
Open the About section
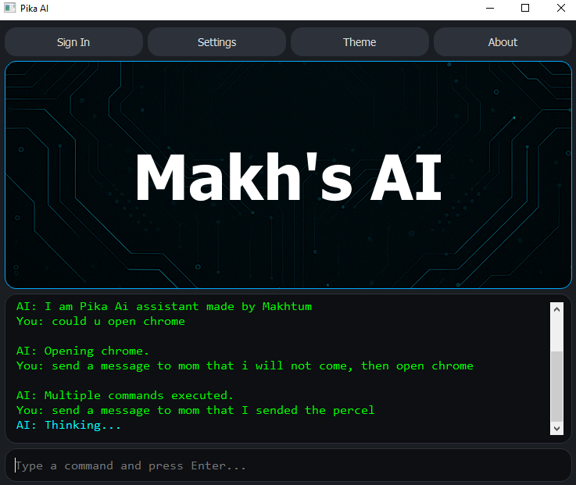coord(503,42)
